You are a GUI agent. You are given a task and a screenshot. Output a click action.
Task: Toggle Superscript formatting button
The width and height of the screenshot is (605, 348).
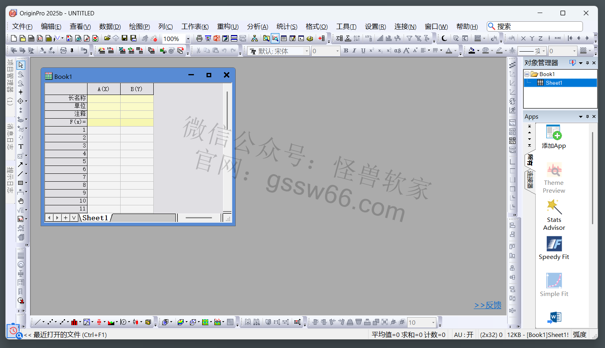click(372, 50)
